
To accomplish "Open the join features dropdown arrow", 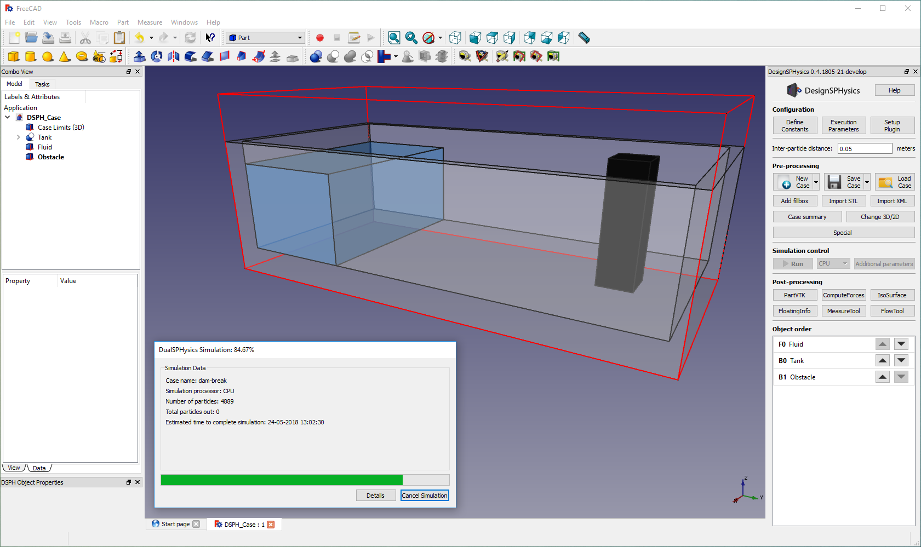I will [396, 56].
